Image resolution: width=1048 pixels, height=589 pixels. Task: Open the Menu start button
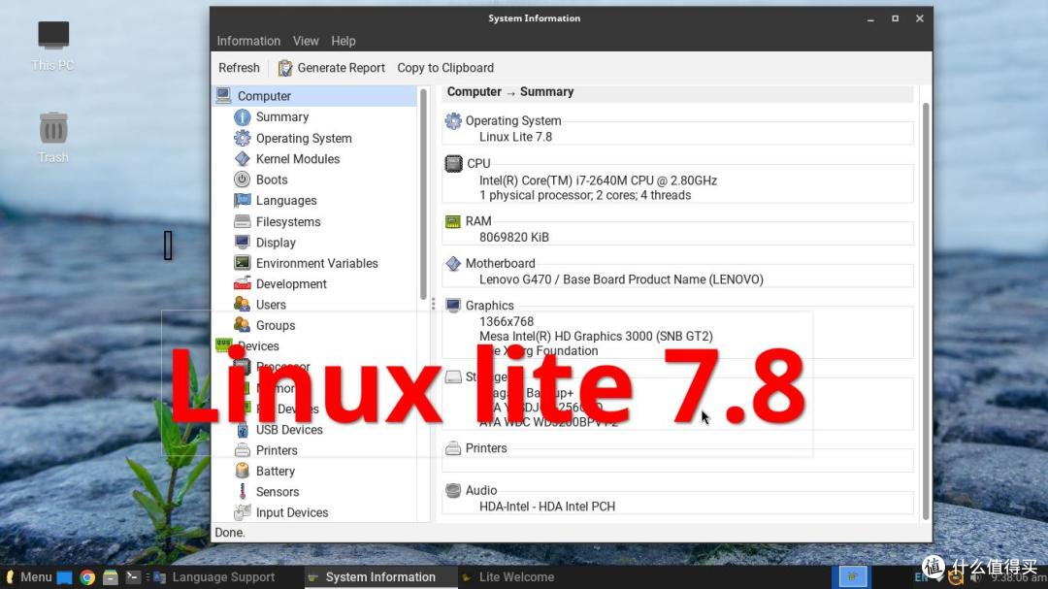pyautogui.click(x=29, y=577)
